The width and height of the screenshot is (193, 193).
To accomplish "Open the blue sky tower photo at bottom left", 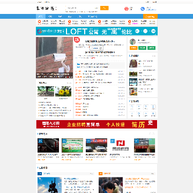I will click(50, 185).
